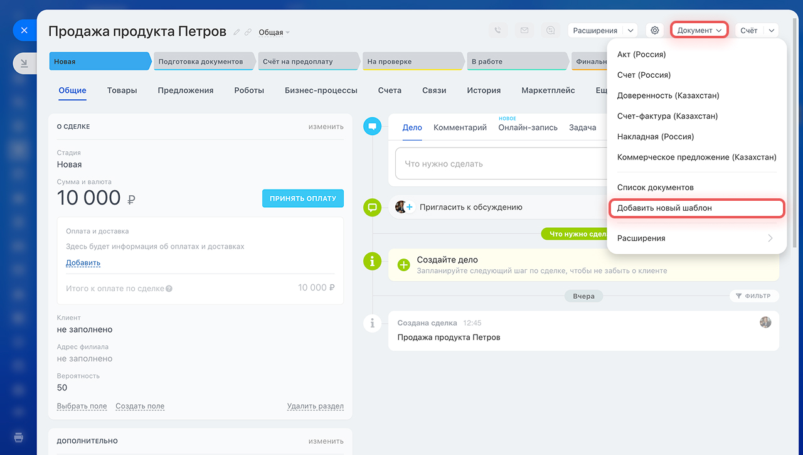This screenshot has width=803, height=455.
Task: Select the В работе stage
Action: [x=518, y=62]
